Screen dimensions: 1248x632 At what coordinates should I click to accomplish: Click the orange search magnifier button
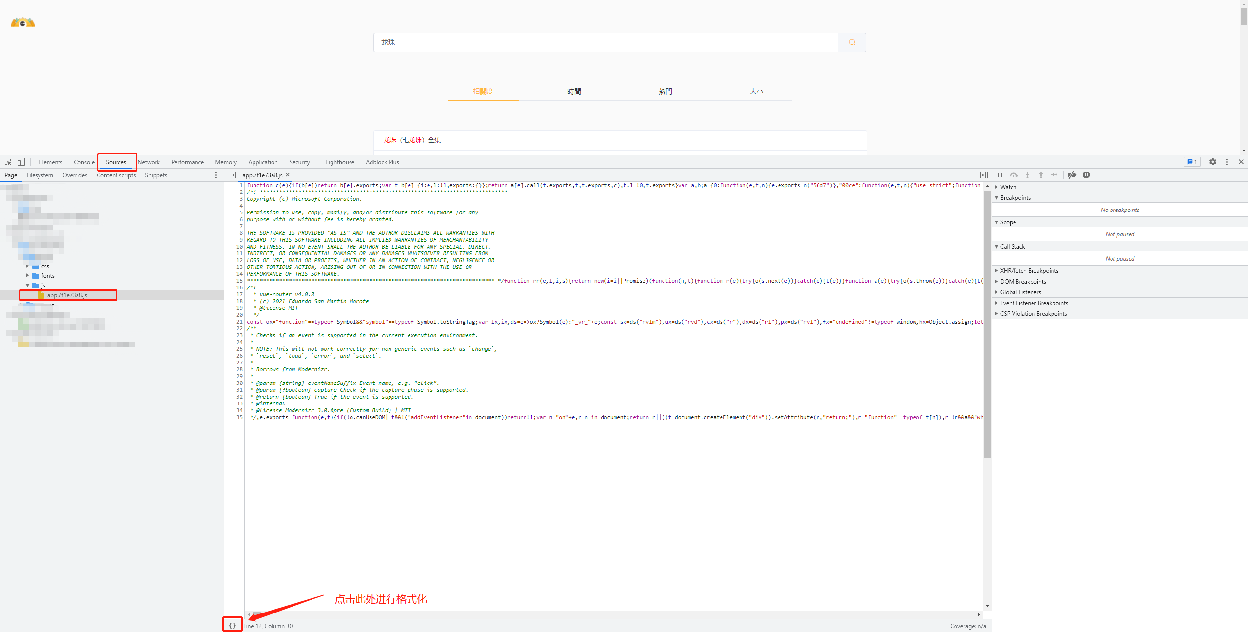852,42
